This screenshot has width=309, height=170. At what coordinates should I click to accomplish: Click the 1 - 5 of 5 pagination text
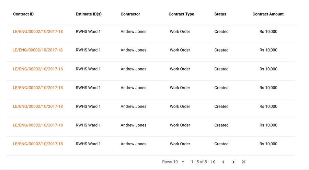(199, 162)
